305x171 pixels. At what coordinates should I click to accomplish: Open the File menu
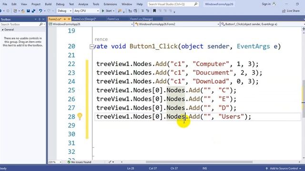pos(5,4)
